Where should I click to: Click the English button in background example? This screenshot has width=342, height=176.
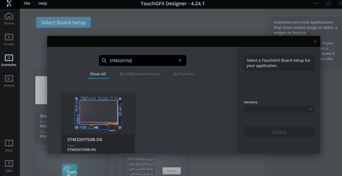[171, 171]
